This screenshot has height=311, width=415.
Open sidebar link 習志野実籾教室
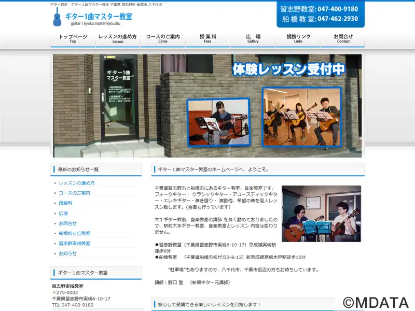(74, 243)
